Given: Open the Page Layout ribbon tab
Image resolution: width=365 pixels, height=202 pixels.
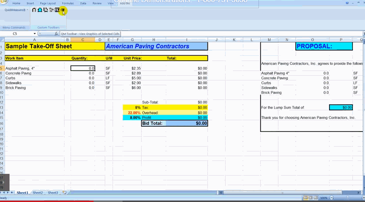Looking at the screenshot, I should pyautogui.click(x=48, y=3).
